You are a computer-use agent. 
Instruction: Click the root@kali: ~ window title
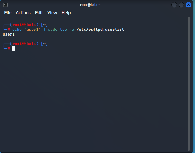click(90, 5)
